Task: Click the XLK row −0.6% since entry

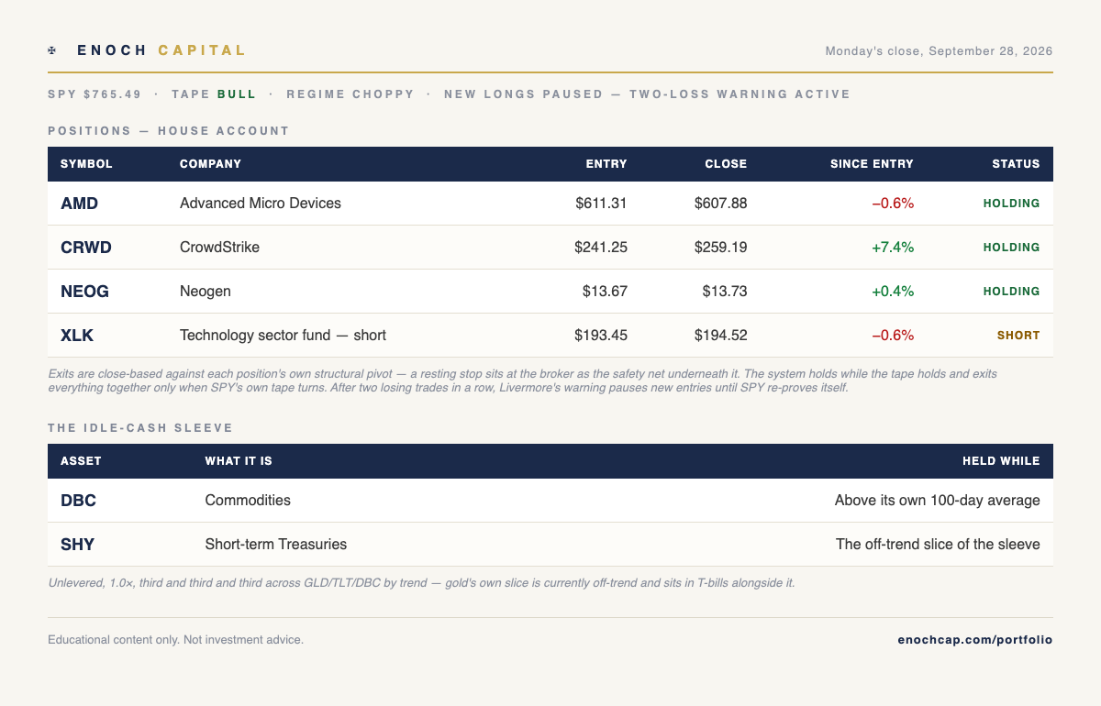Action: tap(893, 336)
